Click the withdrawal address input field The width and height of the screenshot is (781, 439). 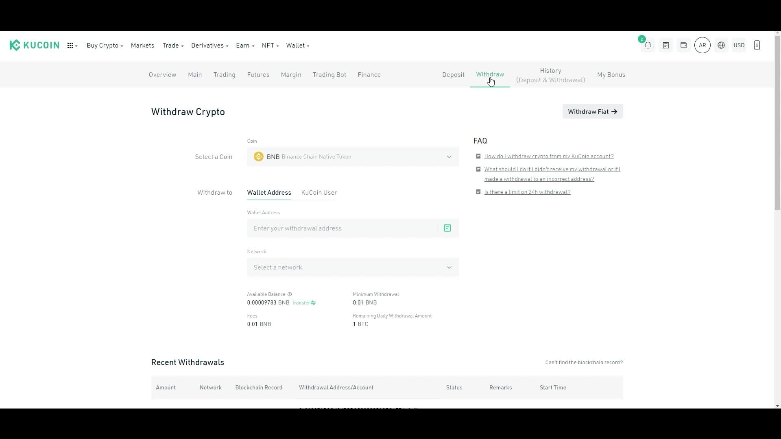click(342, 228)
